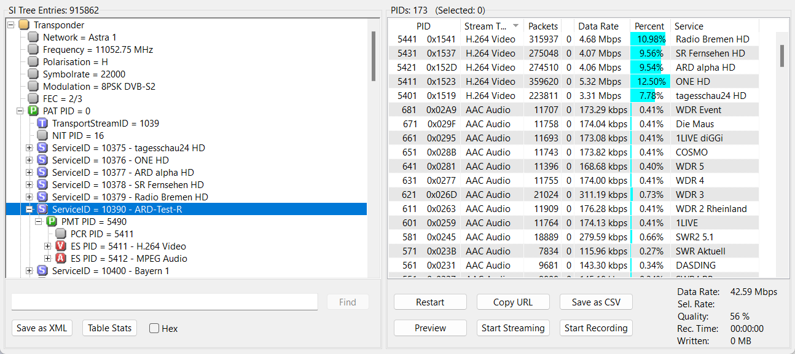
Task: Click the TransportStreamID T icon
Action: coord(42,124)
